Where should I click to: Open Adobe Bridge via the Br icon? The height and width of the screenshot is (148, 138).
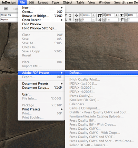(x=6, y=9)
